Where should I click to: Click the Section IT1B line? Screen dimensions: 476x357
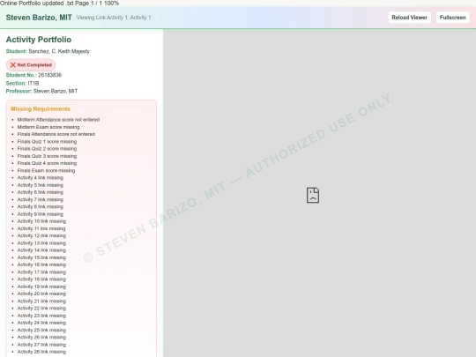click(22, 83)
